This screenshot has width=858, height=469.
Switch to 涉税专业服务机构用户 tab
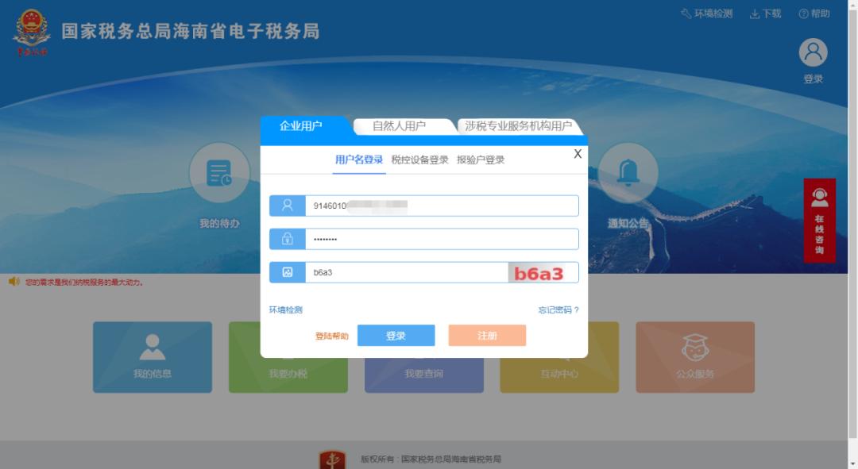(x=518, y=126)
